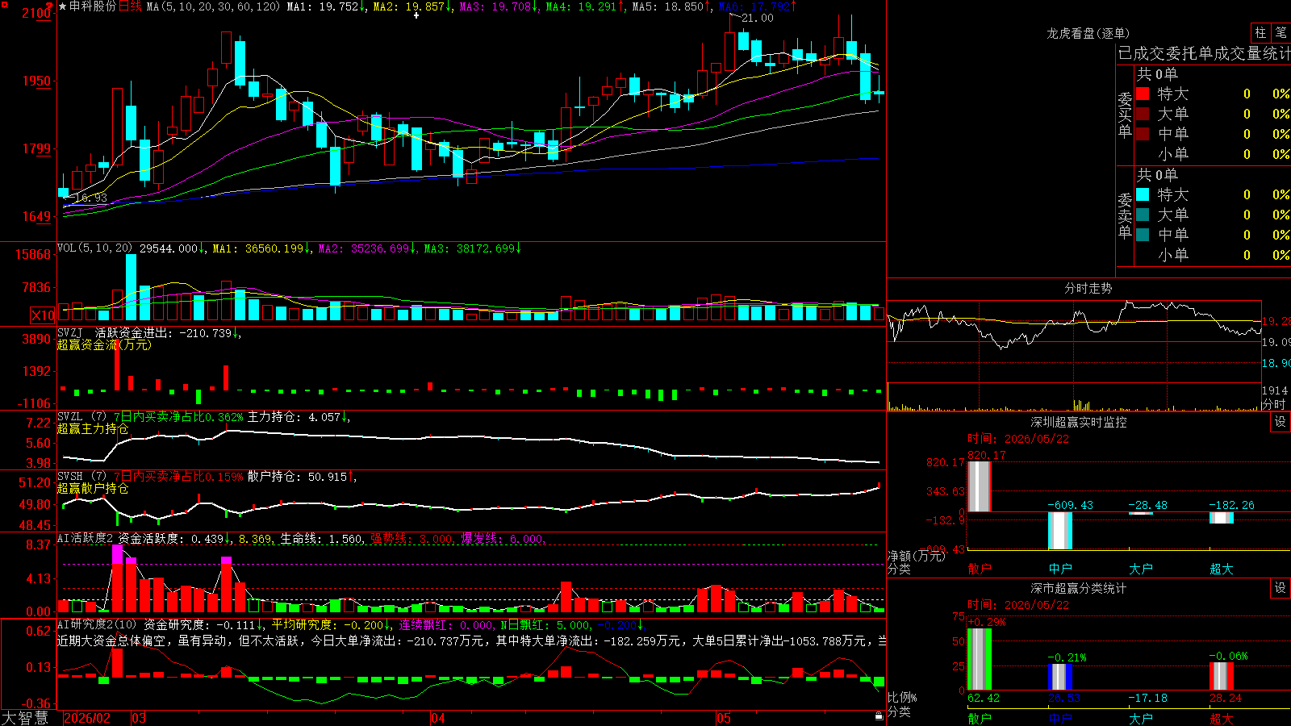This screenshot has height=726, width=1291.
Task: Click the 分时走势 intraday price chart
Action: pyautogui.click(x=1075, y=341)
